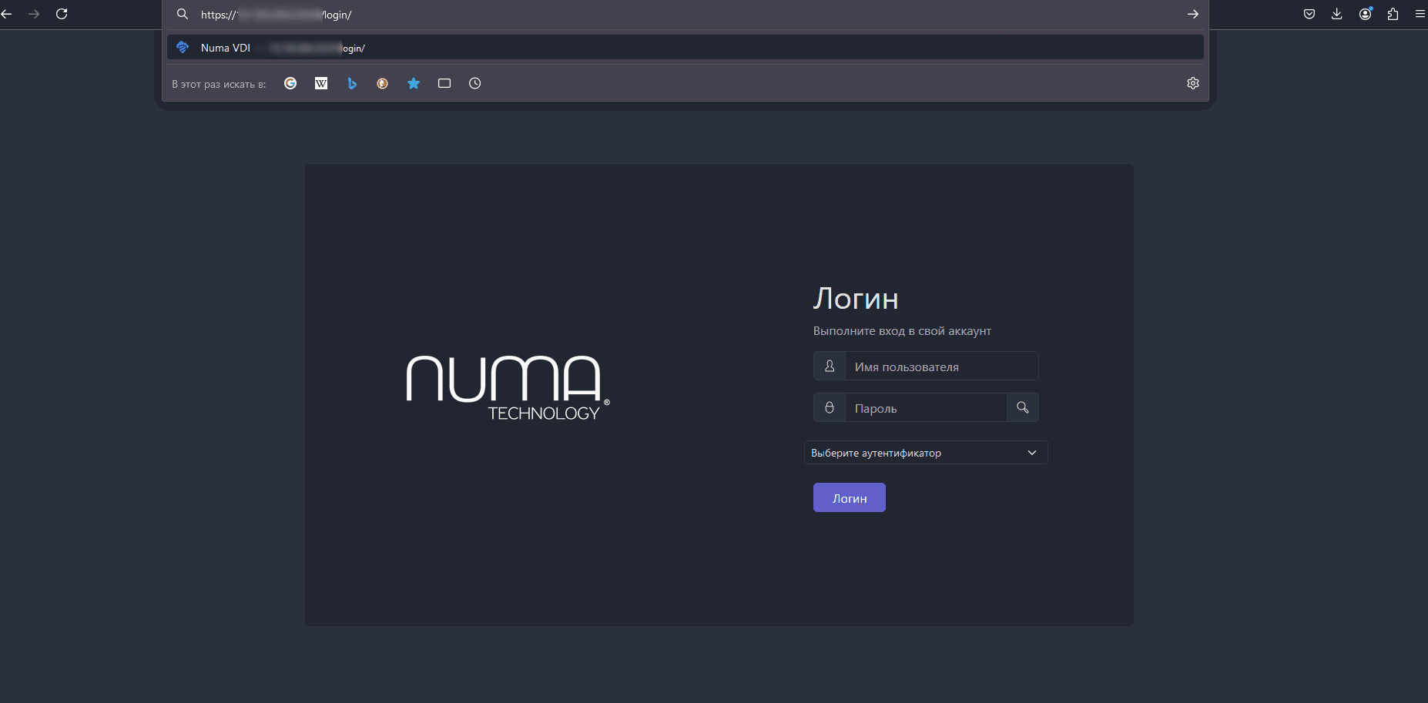Expand the 'Выберите аутентификатор' dropdown
1428x703 pixels.
(x=926, y=453)
